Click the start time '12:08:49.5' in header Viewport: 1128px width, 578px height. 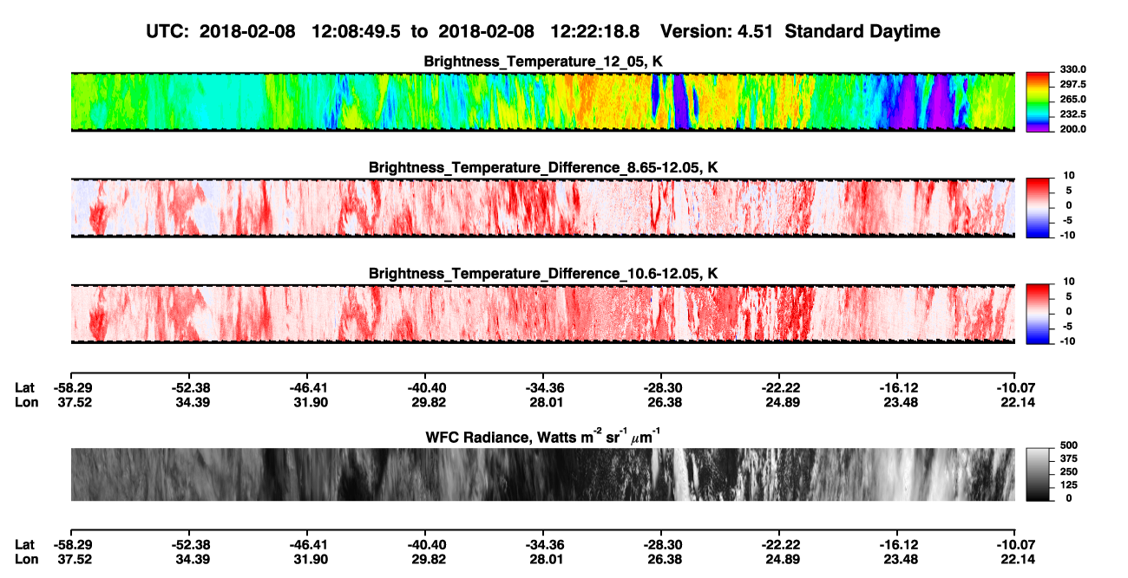click(x=356, y=31)
